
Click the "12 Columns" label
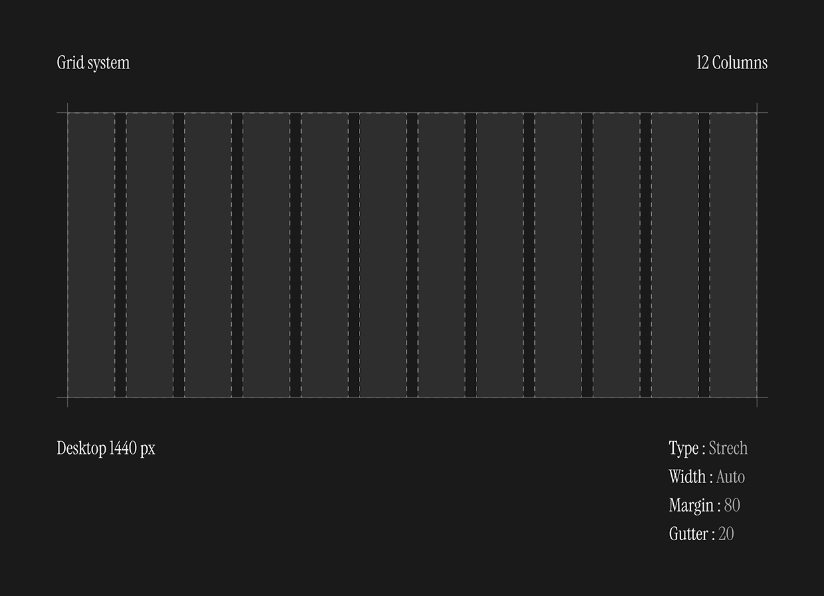click(x=732, y=63)
